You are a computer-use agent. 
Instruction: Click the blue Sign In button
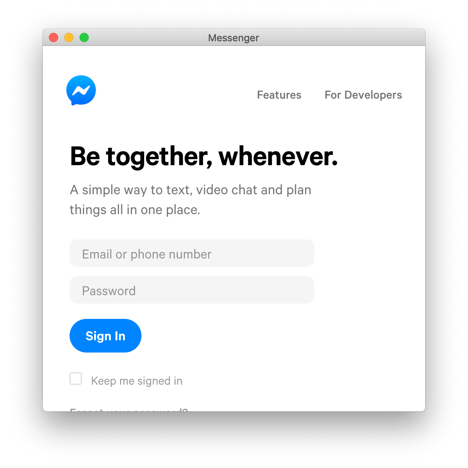point(106,336)
